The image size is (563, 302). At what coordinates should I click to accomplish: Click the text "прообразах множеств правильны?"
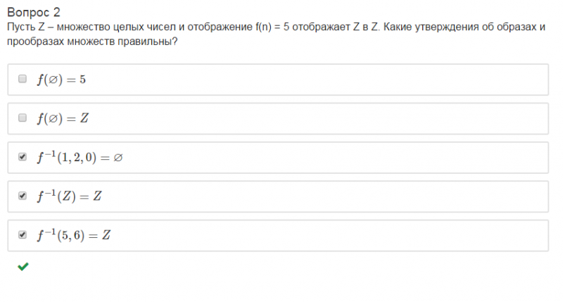(91, 42)
